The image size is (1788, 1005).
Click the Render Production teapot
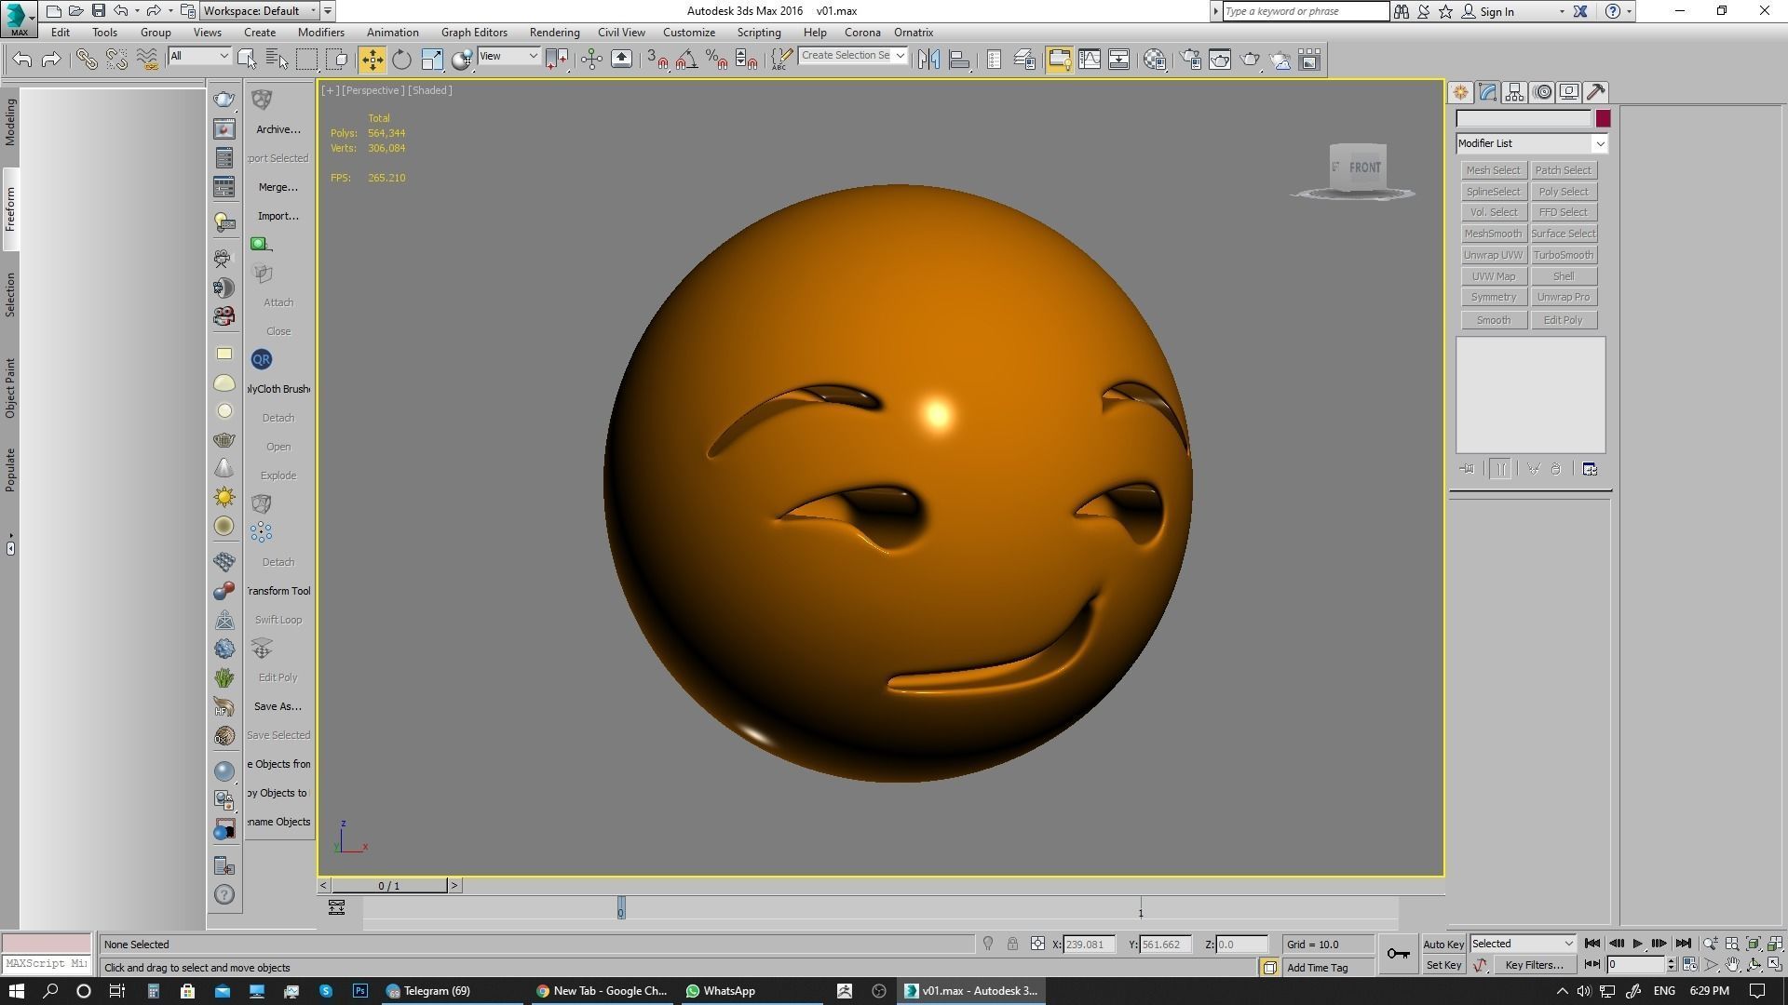(1250, 60)
